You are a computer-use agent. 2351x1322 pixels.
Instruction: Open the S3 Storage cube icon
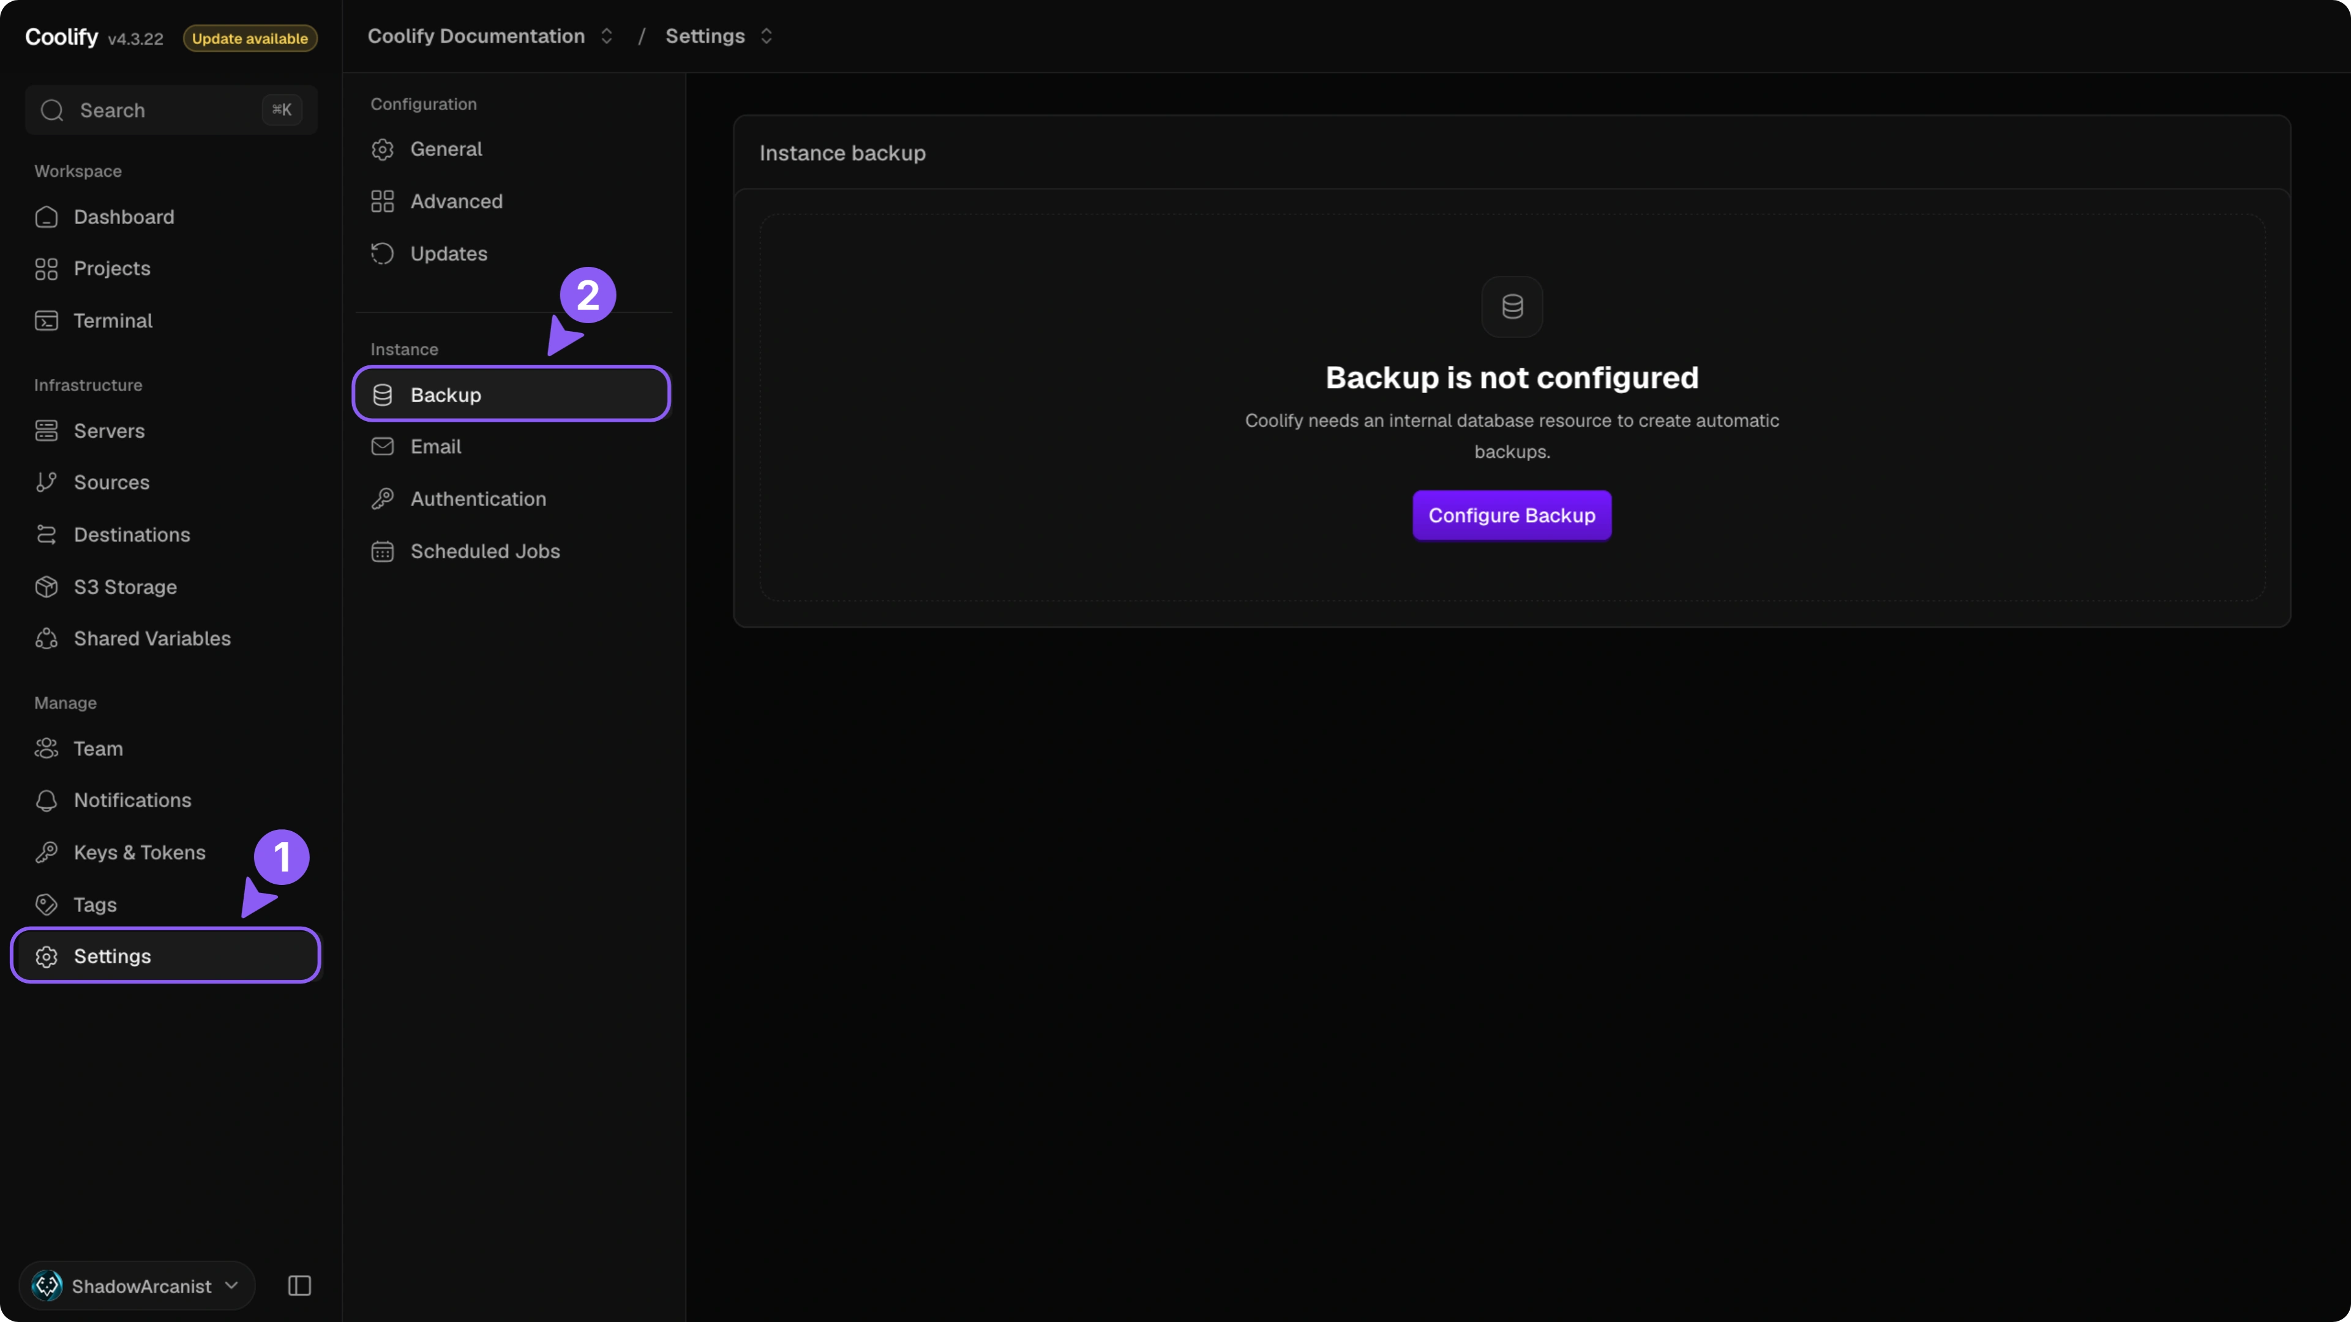pyautogui.click(x=47, y=587)
